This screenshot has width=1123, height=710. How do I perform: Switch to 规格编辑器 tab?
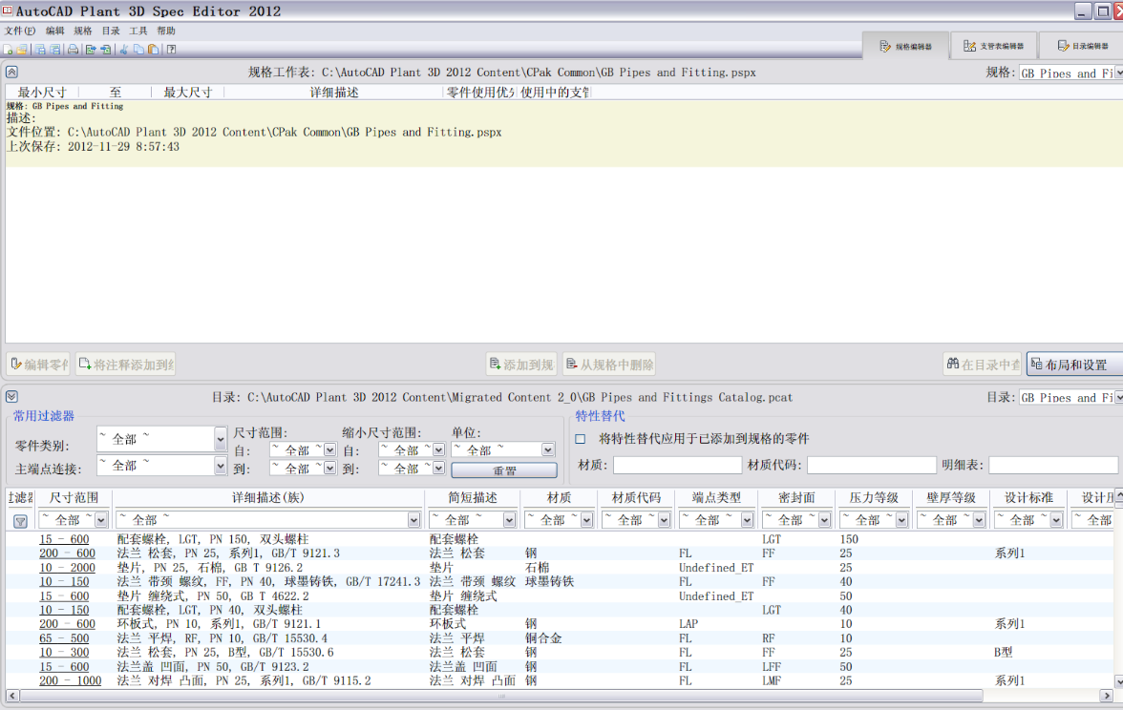pyautogui.click(x=906, y=46)
